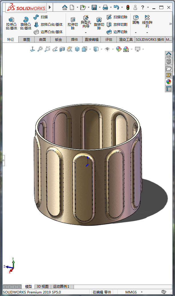Open the Hole Wizard (异型孔向导) tool
Viewport: 175px width, 296px height.
pos(86,22)
